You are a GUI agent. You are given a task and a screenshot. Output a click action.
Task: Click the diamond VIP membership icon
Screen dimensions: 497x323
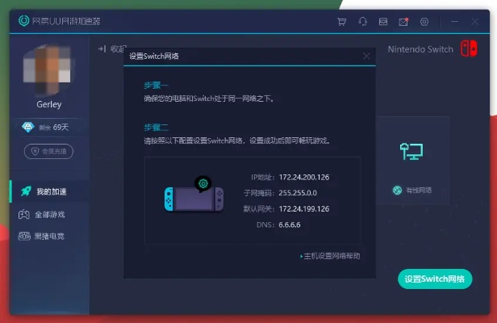27,127
